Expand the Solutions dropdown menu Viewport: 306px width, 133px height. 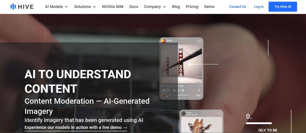85,7
